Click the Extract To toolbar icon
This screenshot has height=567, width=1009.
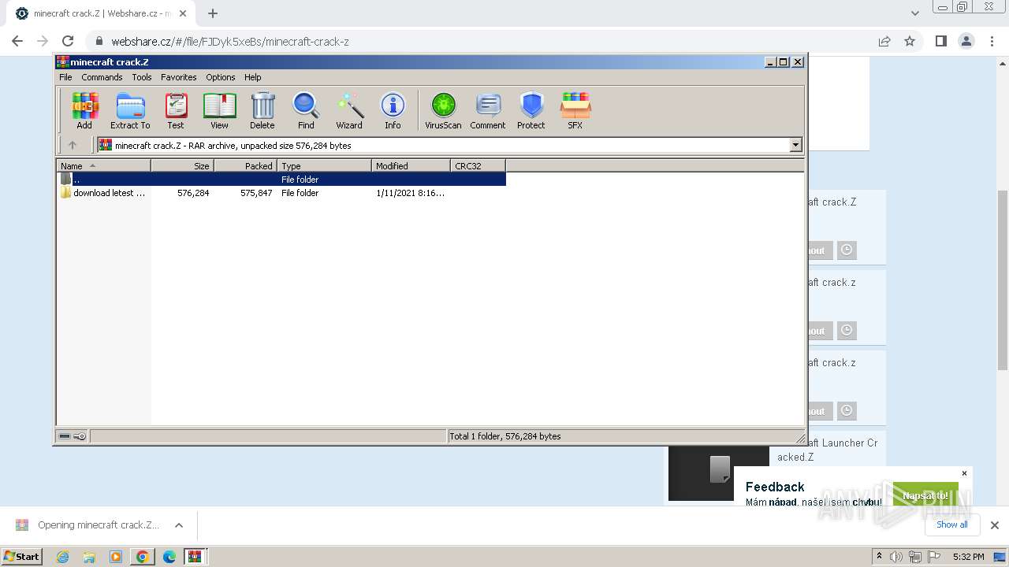click(130, 110)
